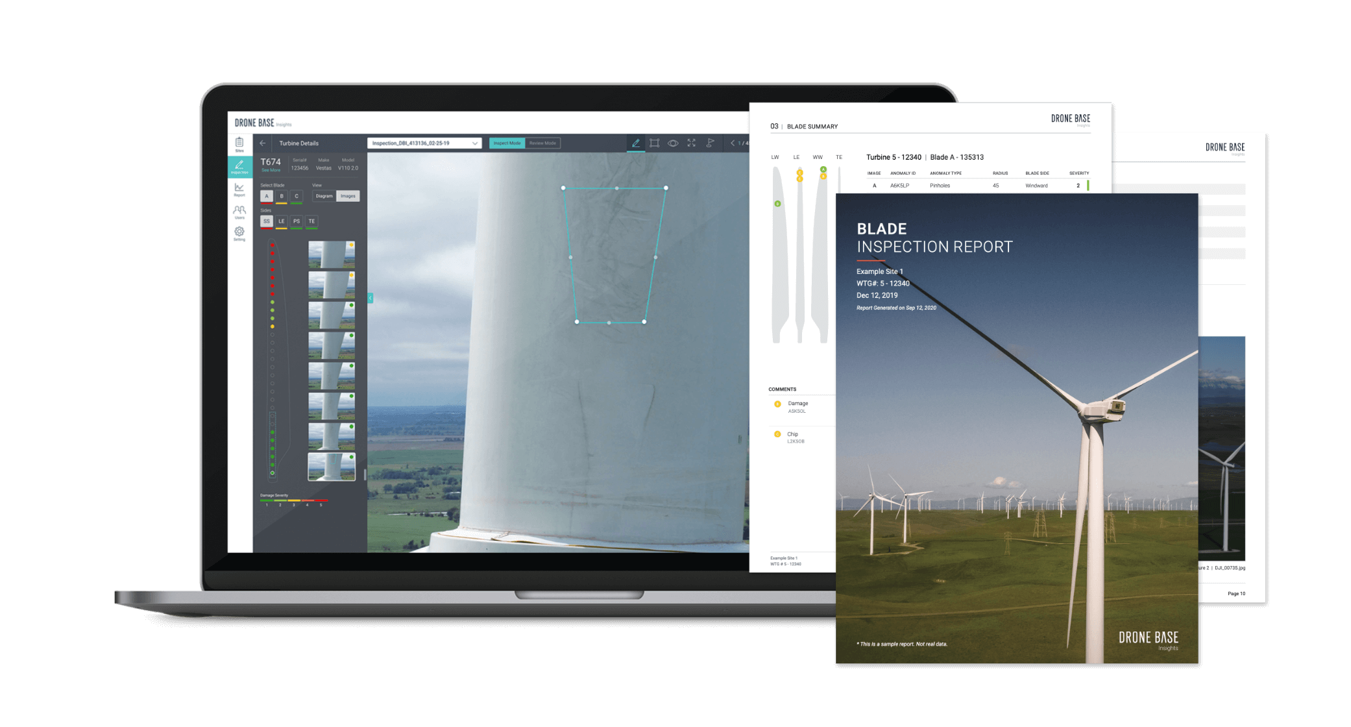Collapse the side panel with teal arrow handle

[371, 298]
